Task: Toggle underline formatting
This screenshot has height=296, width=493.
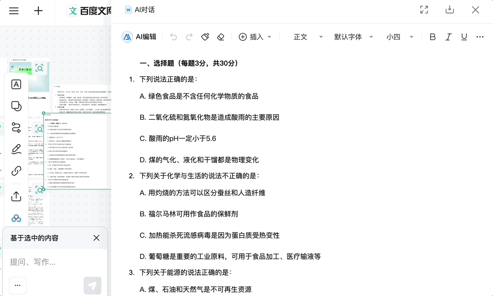Action: (x=464, y=36)
